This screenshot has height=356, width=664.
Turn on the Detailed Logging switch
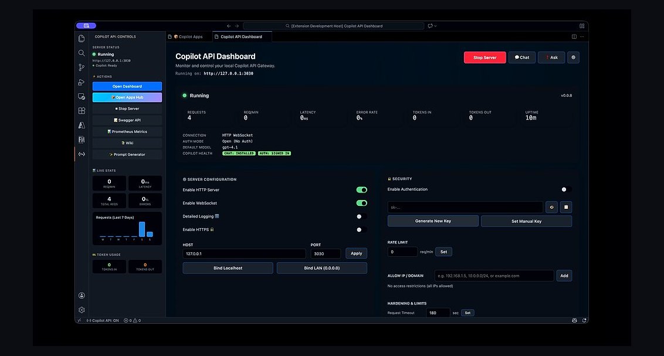(x=362, y=217)
